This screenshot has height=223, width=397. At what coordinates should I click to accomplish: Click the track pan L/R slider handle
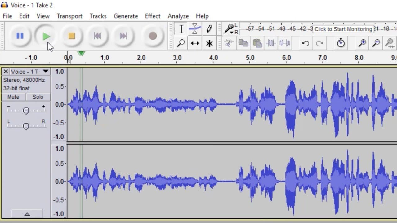coord(26,126)
